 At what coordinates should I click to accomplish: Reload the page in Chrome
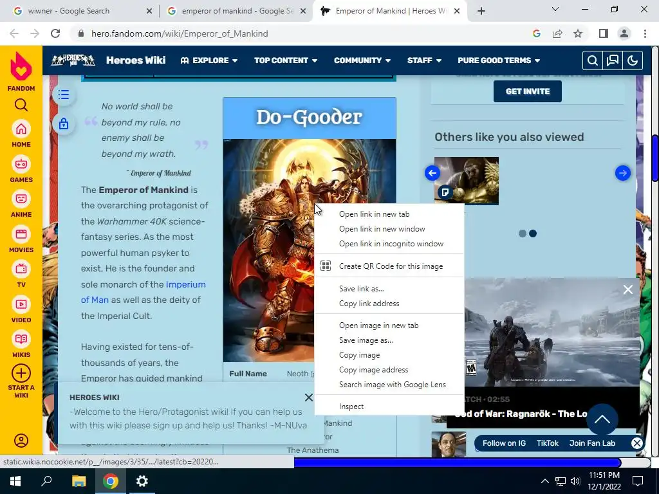55,33
